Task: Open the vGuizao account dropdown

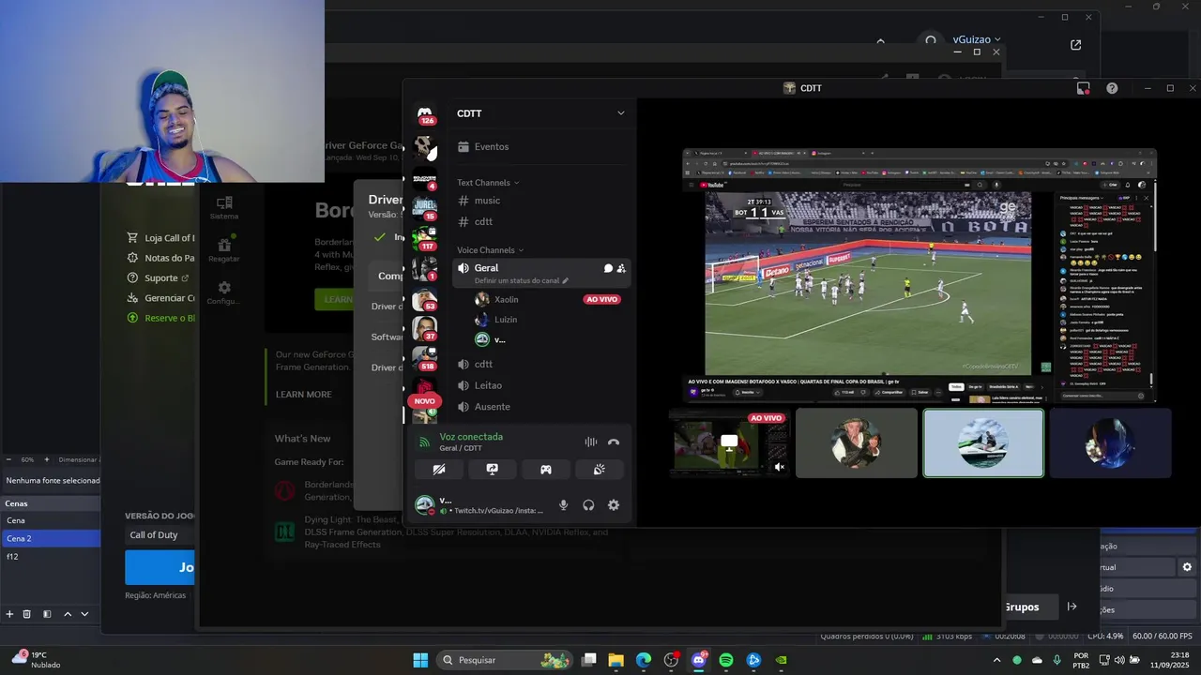Action: click(977, 39)
